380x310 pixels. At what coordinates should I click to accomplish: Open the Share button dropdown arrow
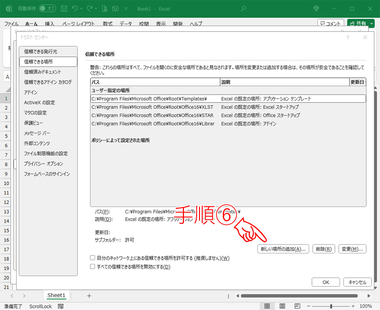point(371,23)
